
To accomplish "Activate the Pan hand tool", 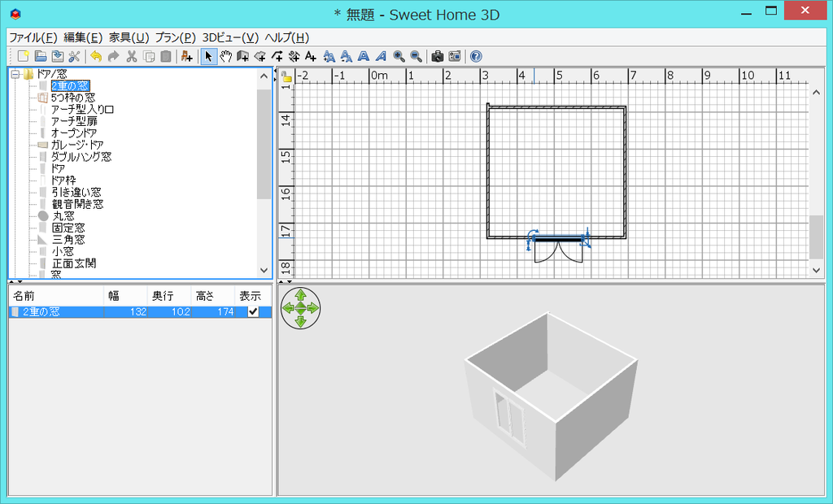I will 226,56.
